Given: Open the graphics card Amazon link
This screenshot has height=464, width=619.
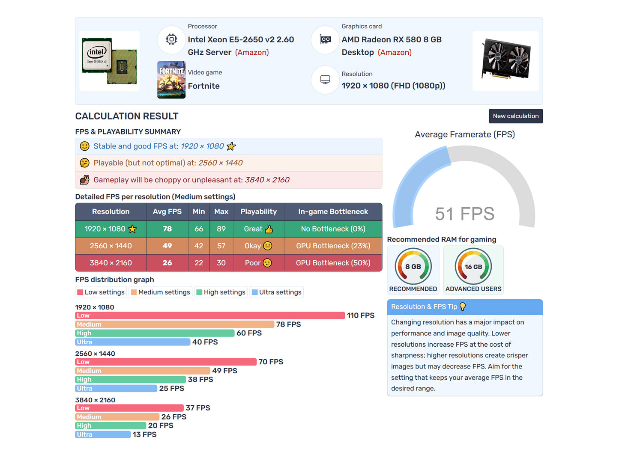Looking at the screenshot, I should pyautogui.click(x=395, y=53).
